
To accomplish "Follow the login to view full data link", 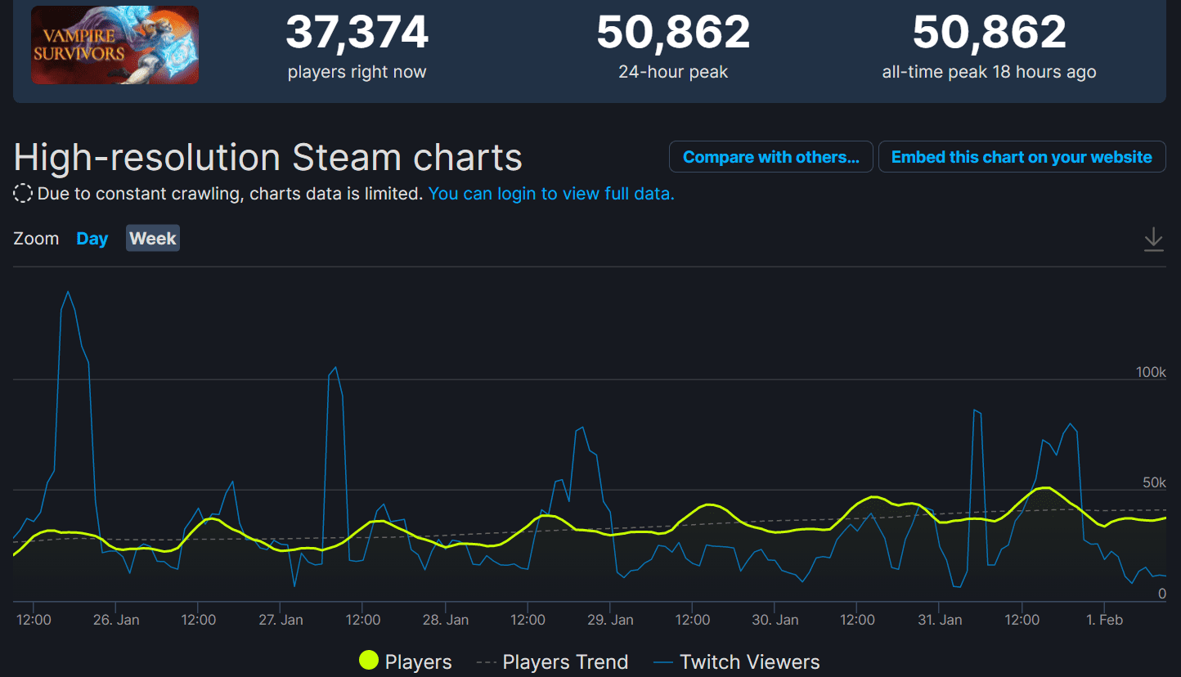I will tap(551, 194).
